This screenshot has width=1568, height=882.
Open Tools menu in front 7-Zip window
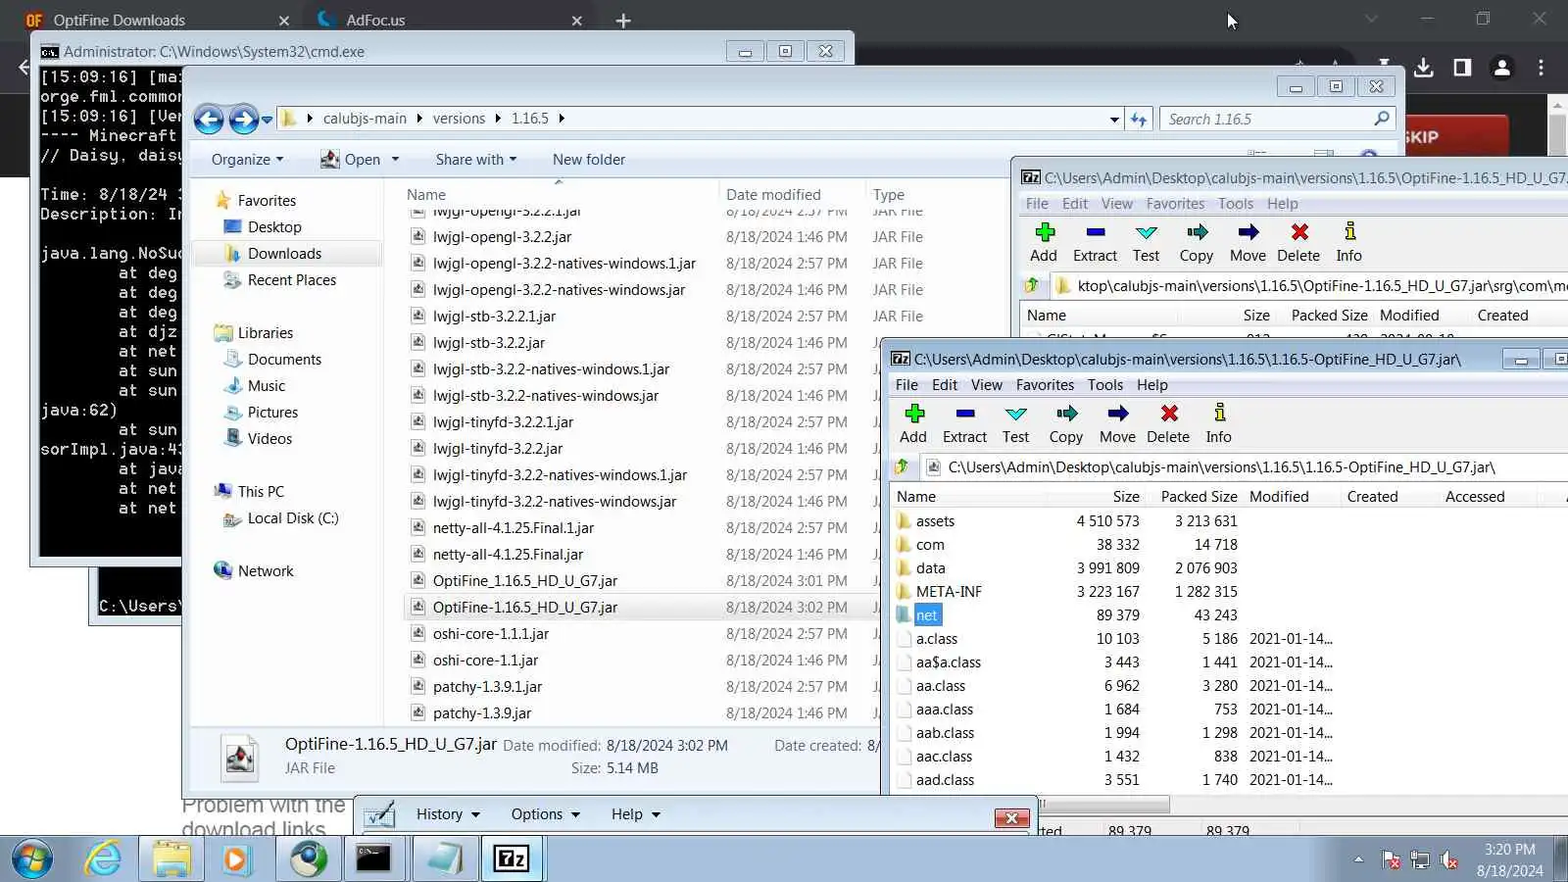point(1105,385)
